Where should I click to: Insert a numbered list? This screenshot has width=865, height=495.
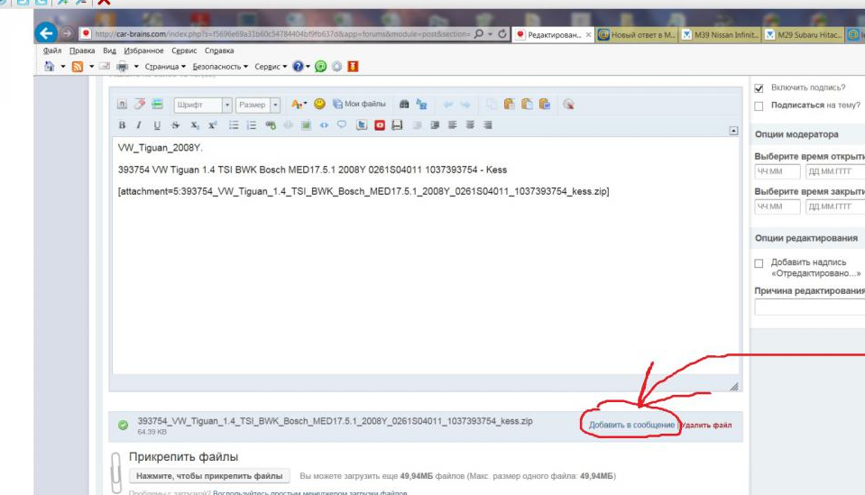252,125
